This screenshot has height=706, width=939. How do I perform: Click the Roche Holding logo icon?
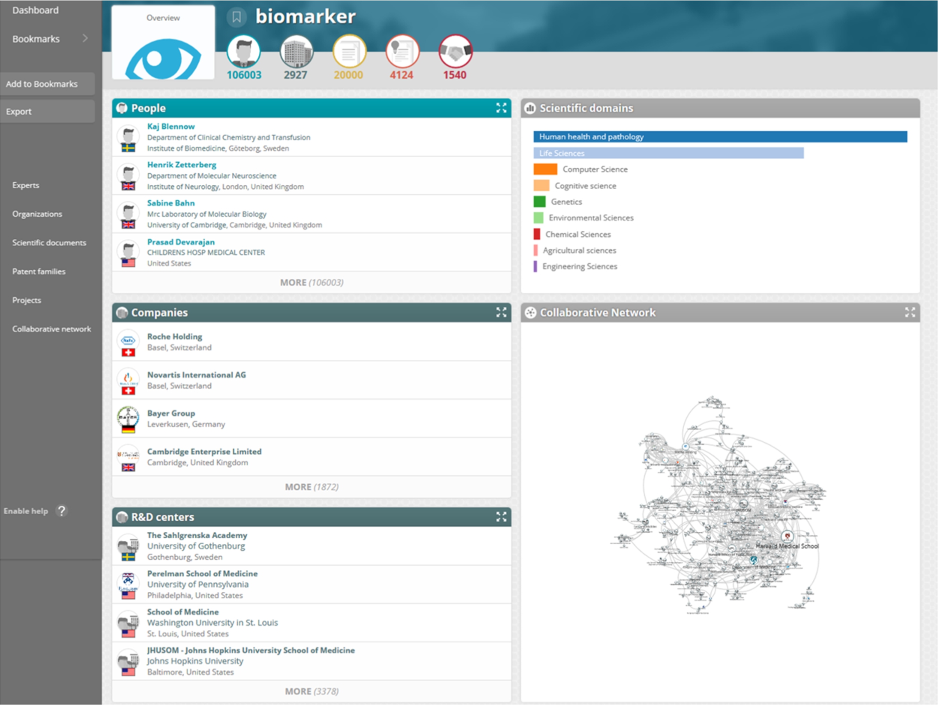pos(128,342)
